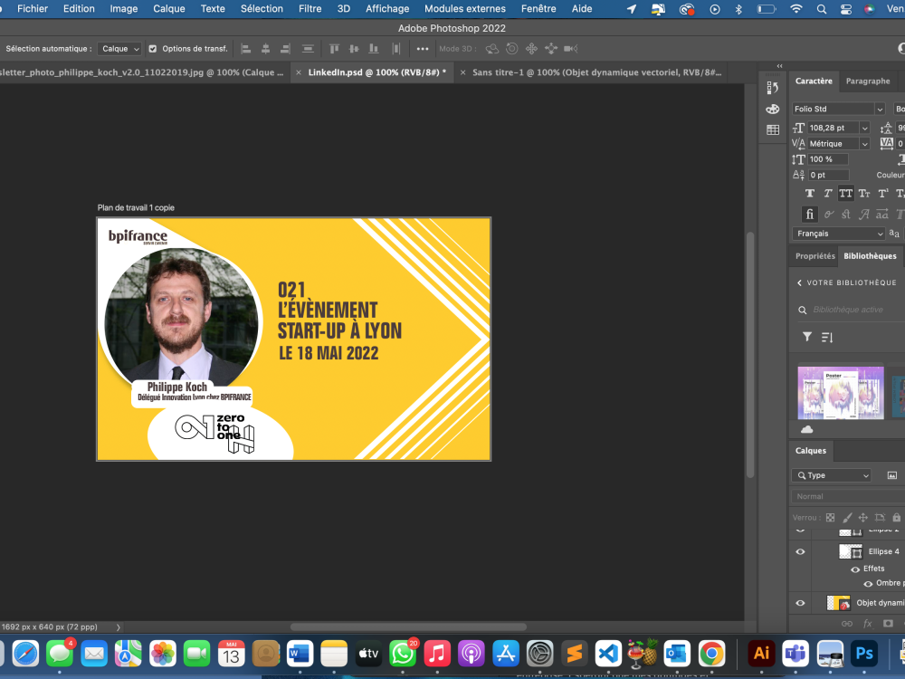Open the Métrique kerning dropdown

click(864, 144)
